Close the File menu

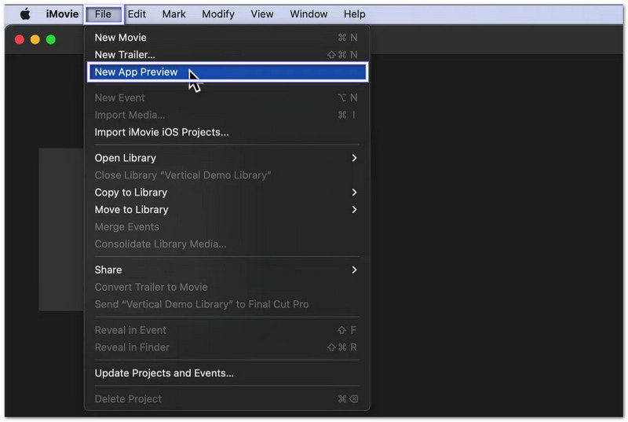(103, 14)
